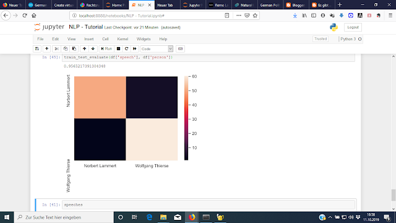The width and height of the screenshot is (396, 223).
Task: Cut selected cells with the scissors icon
Action: [x=56, y=49]
